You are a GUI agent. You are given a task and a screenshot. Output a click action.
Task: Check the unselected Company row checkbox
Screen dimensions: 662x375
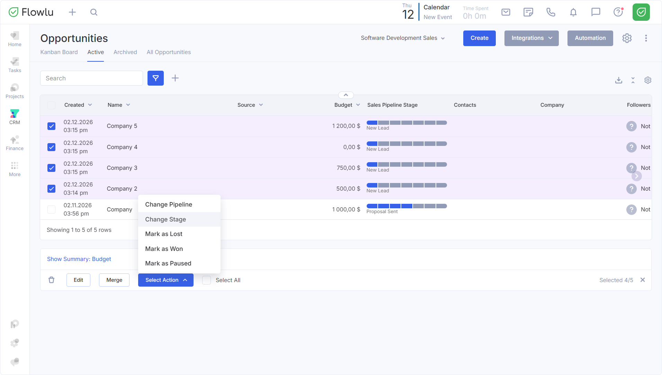coord(52,209)
